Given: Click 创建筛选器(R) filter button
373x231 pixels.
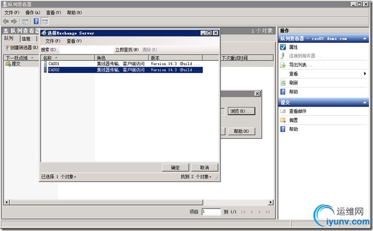Looking at the screenshot, I should pos(21,47).
